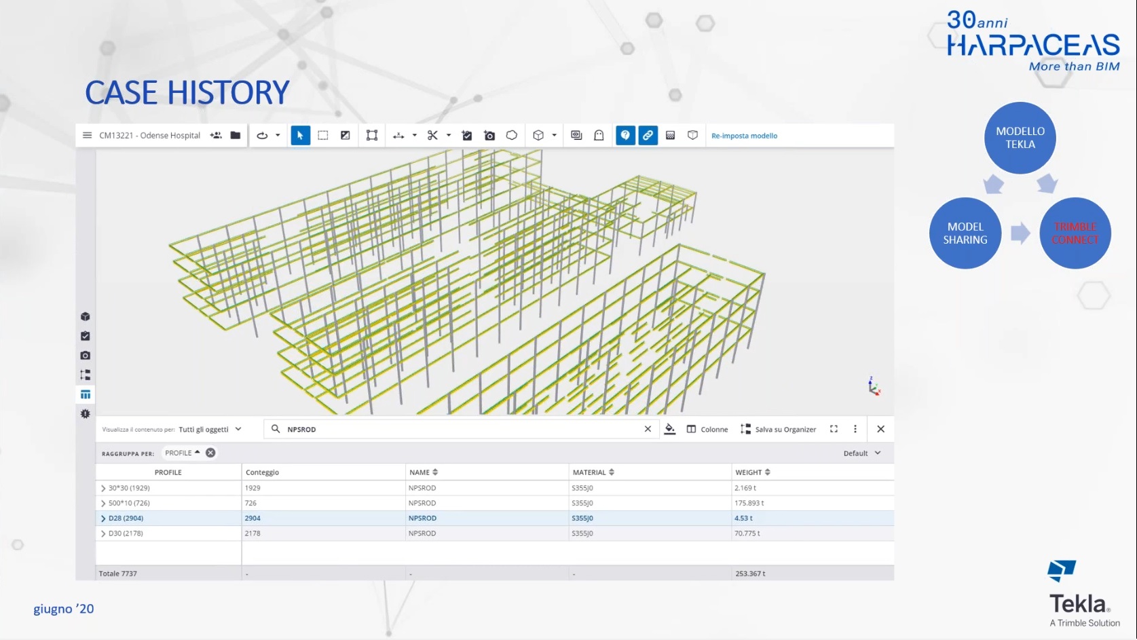Image resolution: width=1137 pixels, height=640 pixels.
Task: Open the ToDo checklist panel in sidebar
Action: [85, 336]
